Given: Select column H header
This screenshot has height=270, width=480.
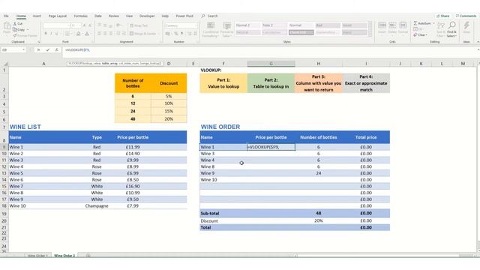Looking at the screenshot, I should (x=318, y=64).
